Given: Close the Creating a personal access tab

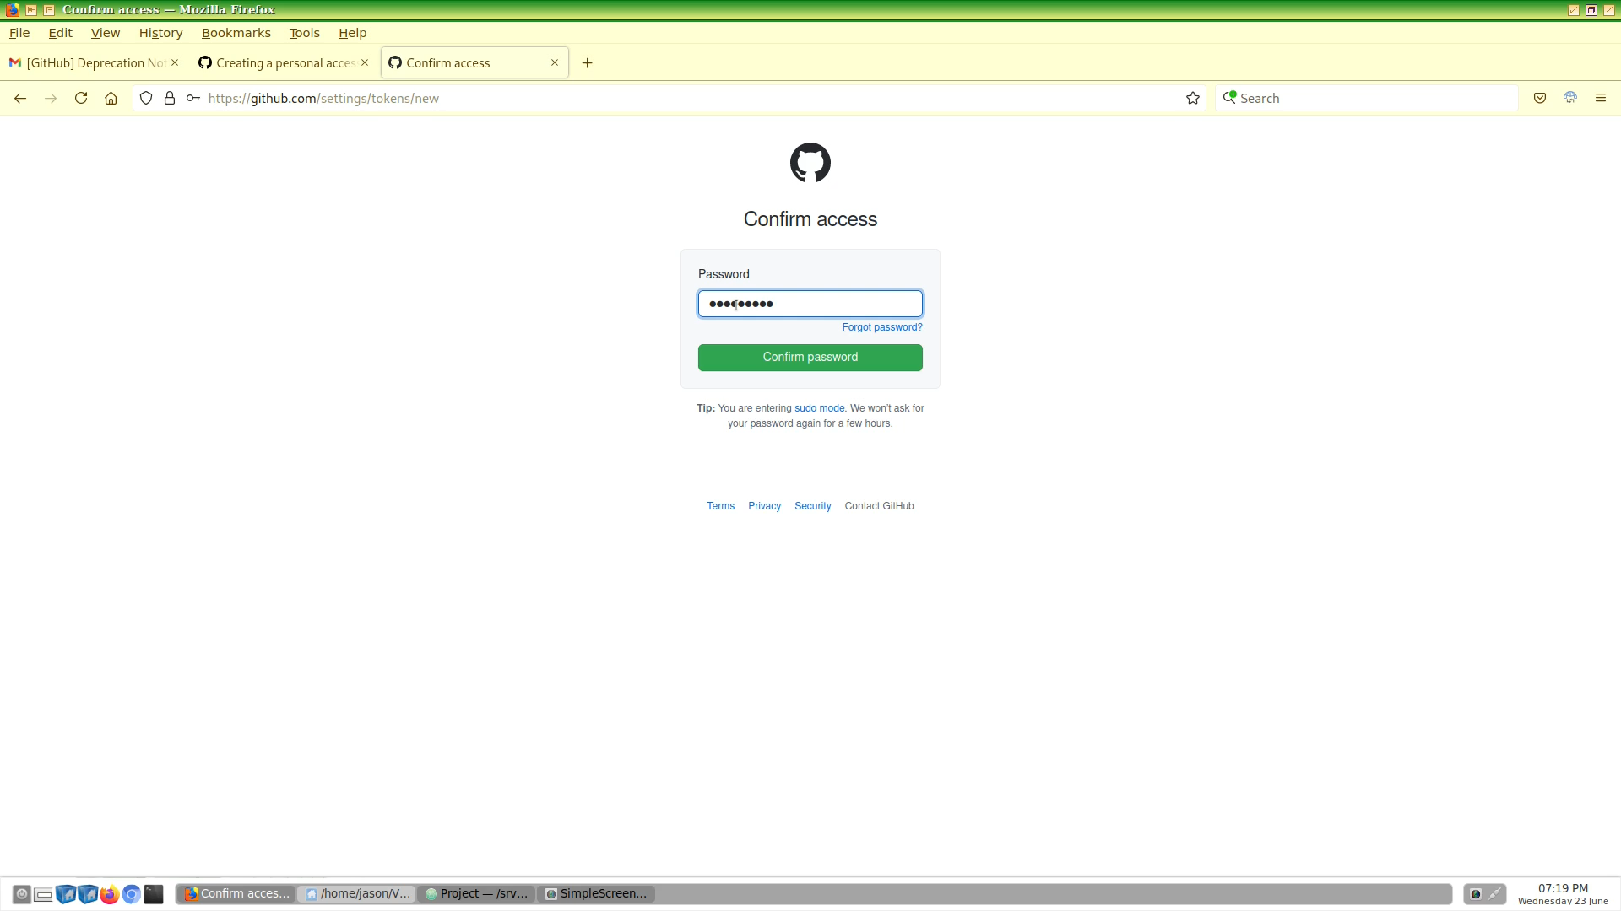Looking at the screenshot, I should 365,62.
